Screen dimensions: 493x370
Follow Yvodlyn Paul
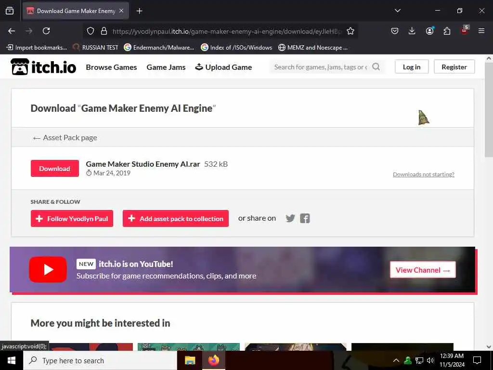click(72, 218)
